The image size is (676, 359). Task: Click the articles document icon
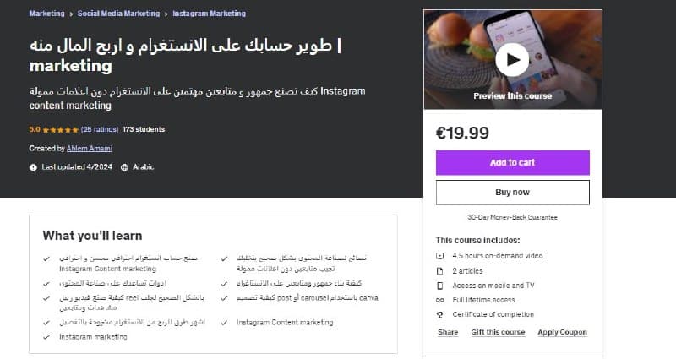click(x=439, y=271)
